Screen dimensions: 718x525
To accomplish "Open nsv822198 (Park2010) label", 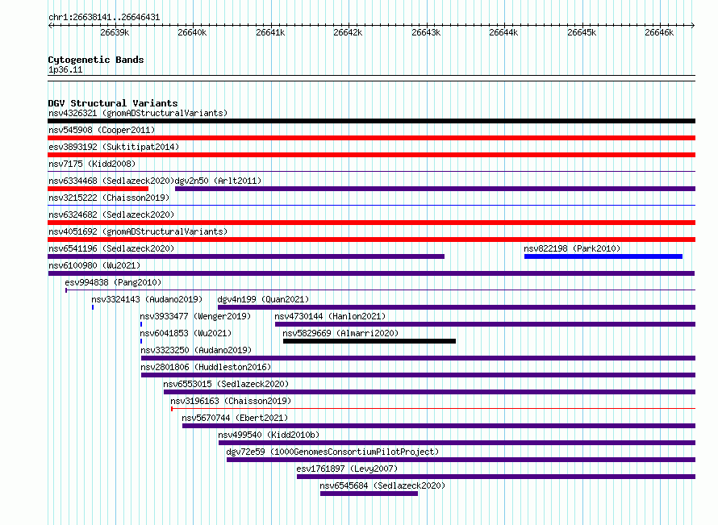I will pyautogui.click(x=573, y=248).
